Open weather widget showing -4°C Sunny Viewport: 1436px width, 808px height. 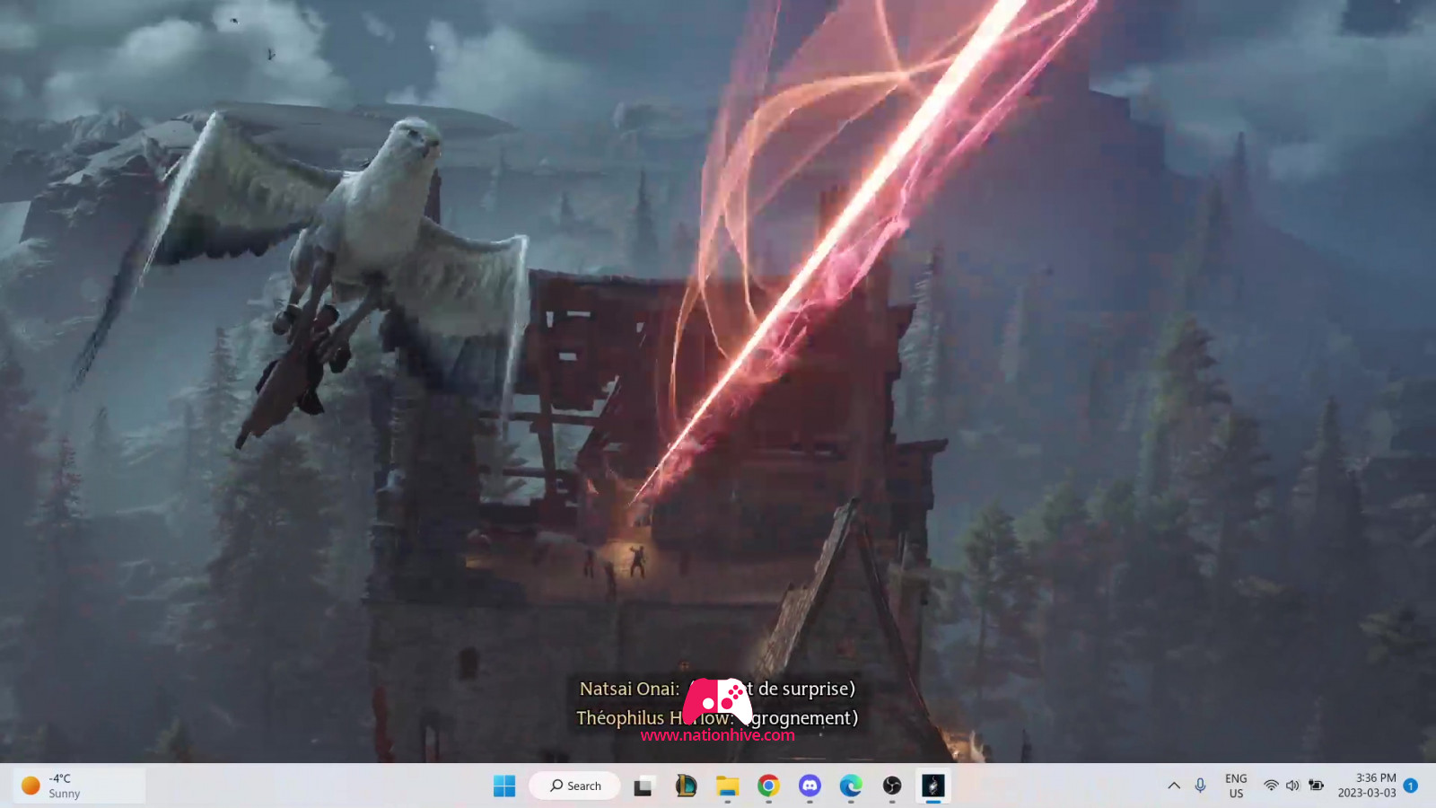coord(79,786)
